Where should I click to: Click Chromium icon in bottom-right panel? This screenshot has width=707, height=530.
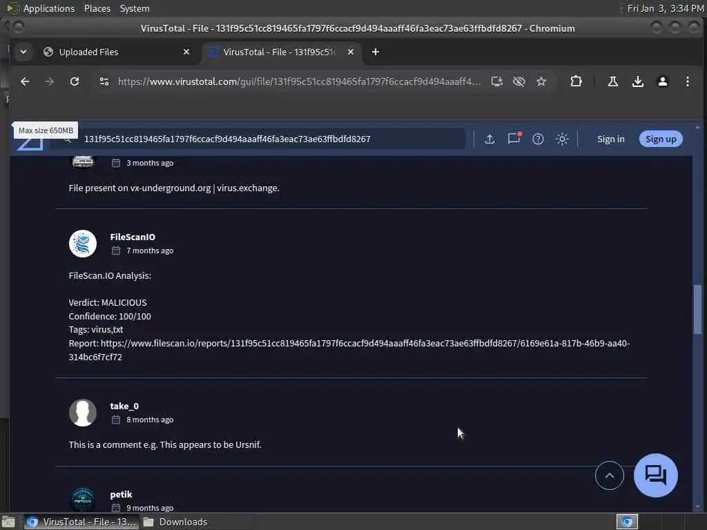pos(627,522)
